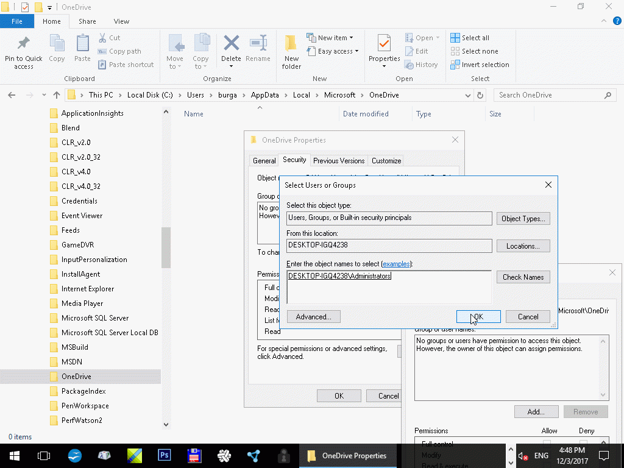Go up one folder level
Screen dimensions: 624x468
click(x=57, y=95)
